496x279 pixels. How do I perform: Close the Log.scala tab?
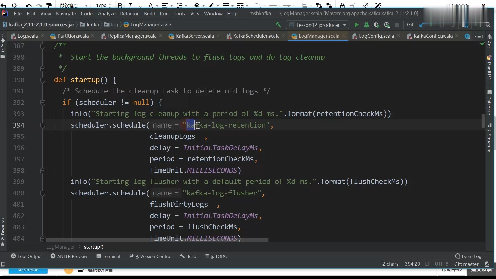tap(42, 36)
